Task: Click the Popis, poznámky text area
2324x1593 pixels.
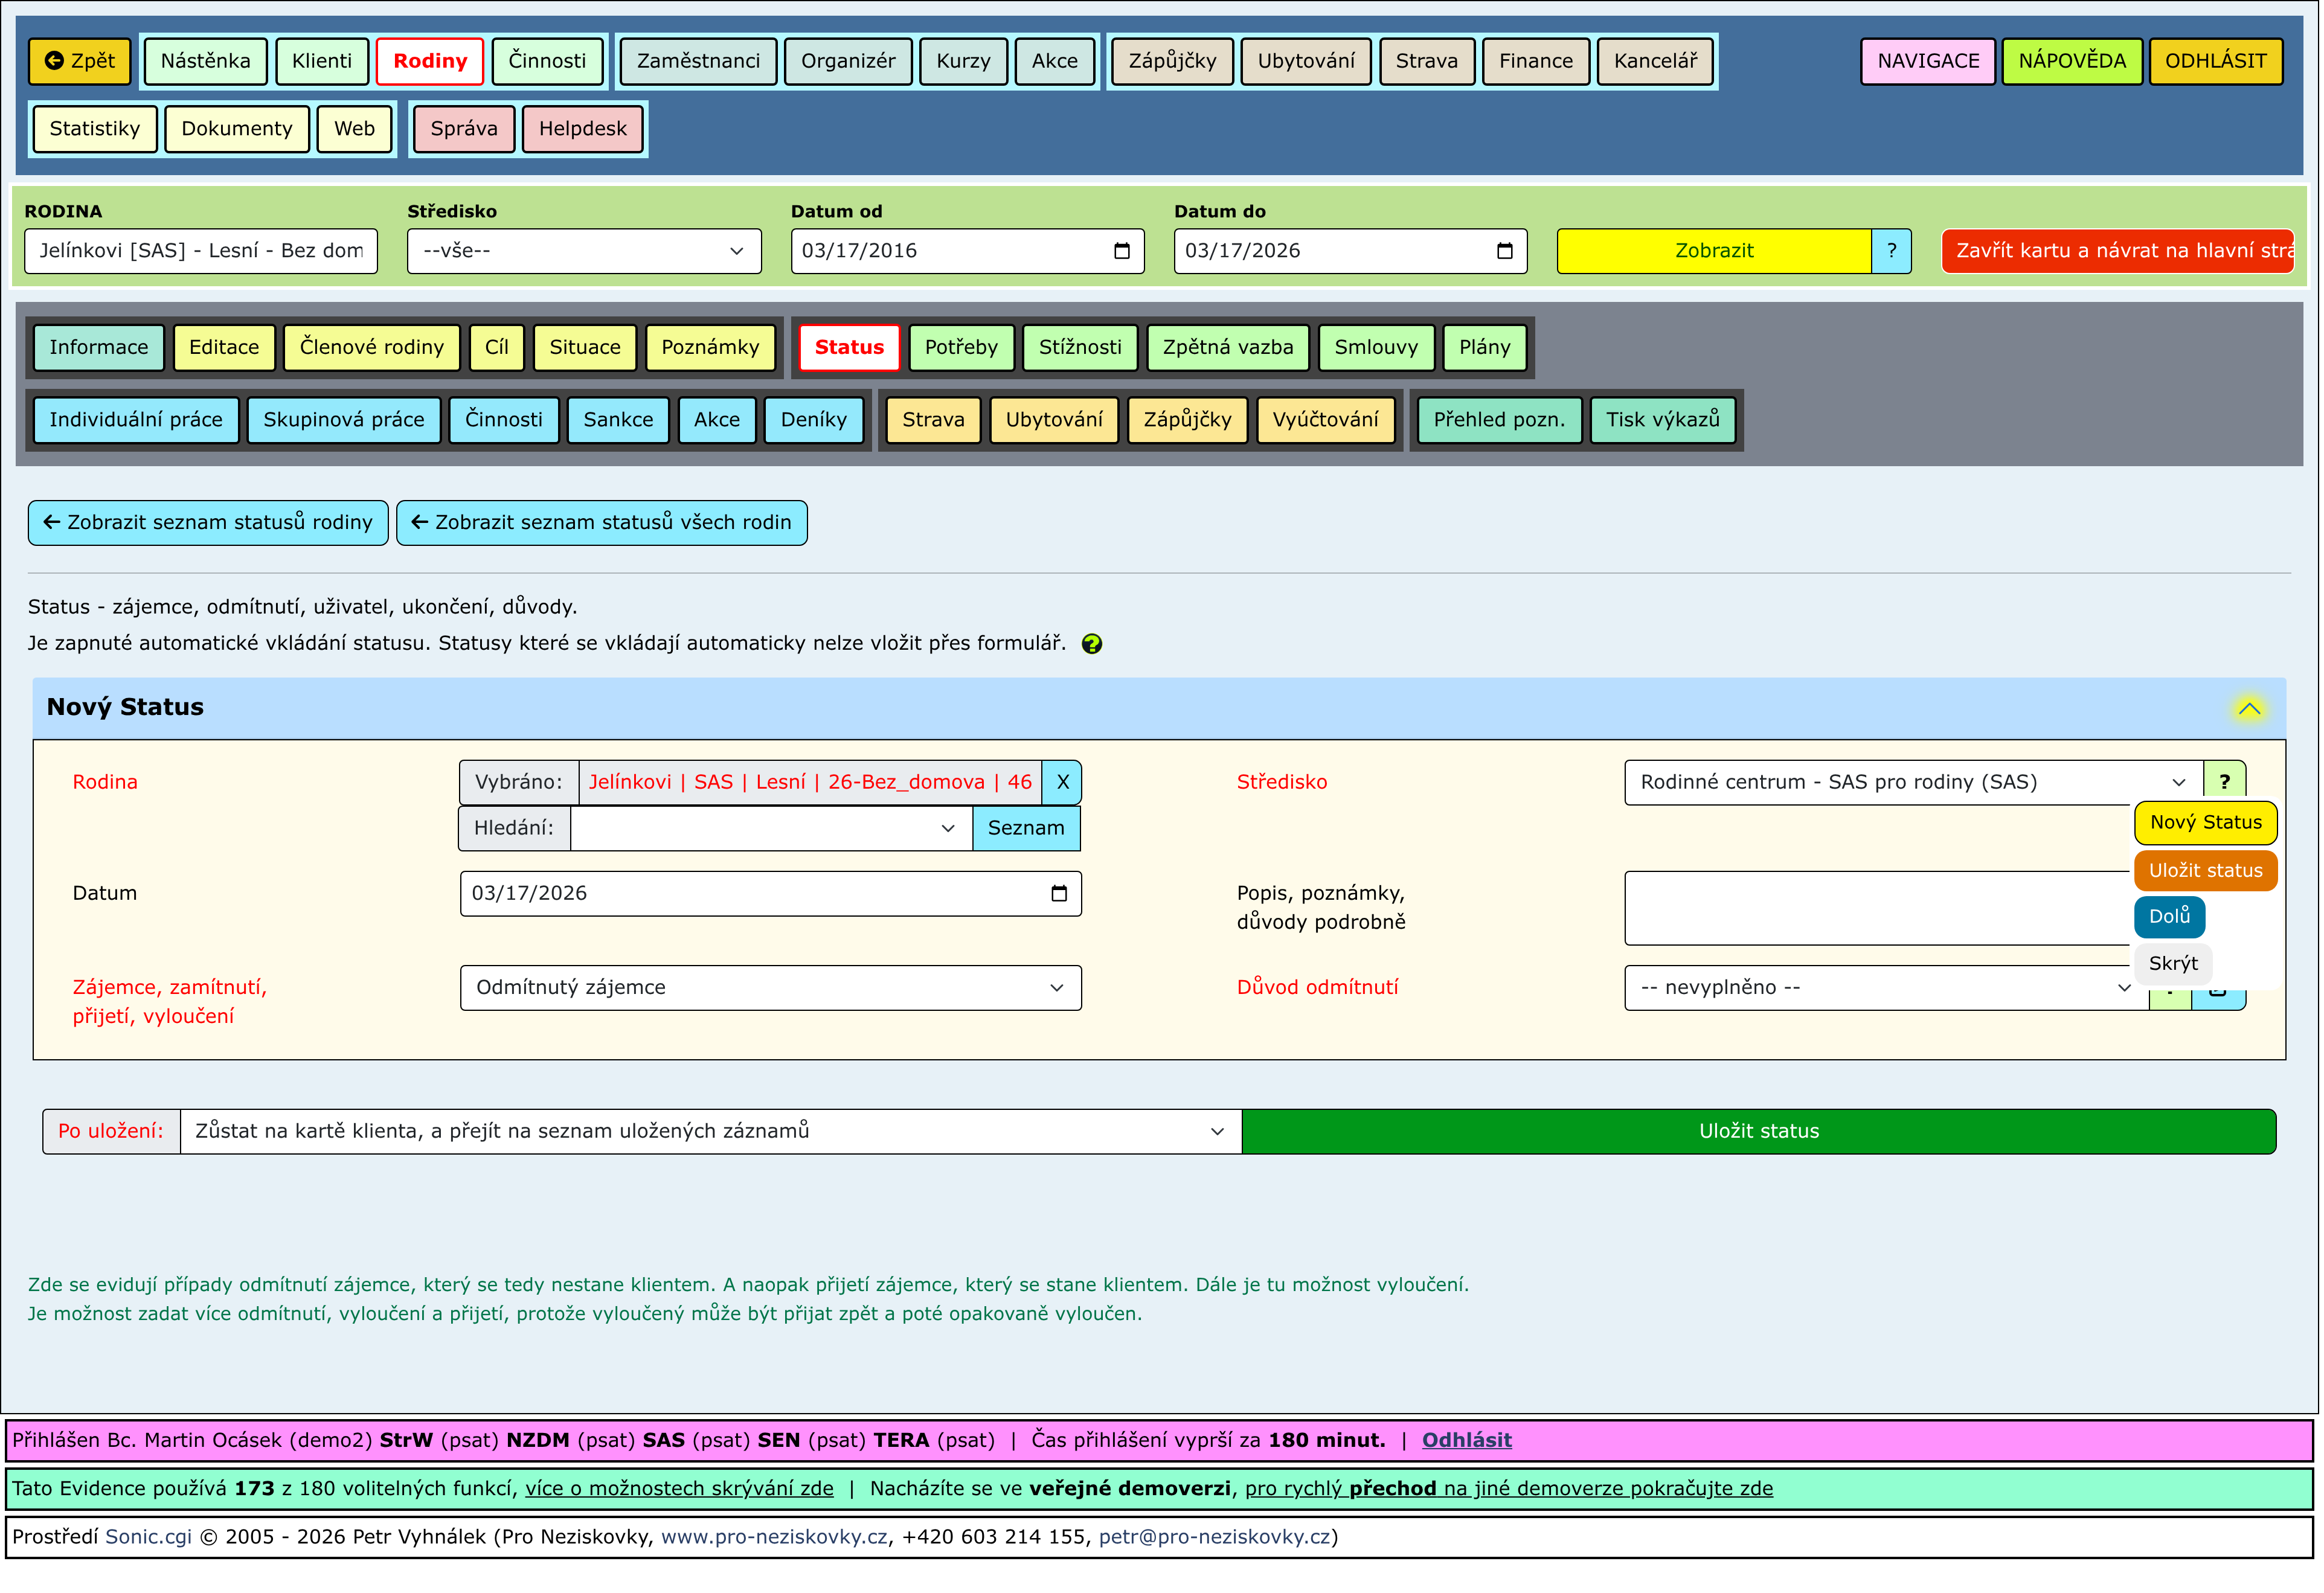Action: (x=1875, y=908)
